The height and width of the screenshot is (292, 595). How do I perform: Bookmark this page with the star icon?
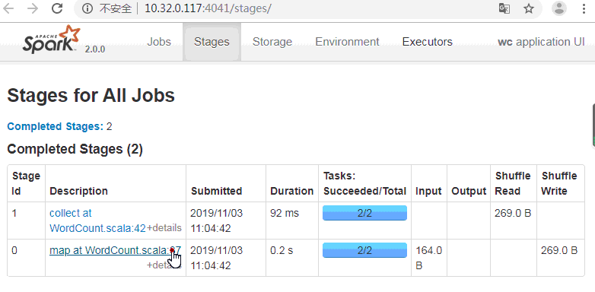[x=529, y=8]
